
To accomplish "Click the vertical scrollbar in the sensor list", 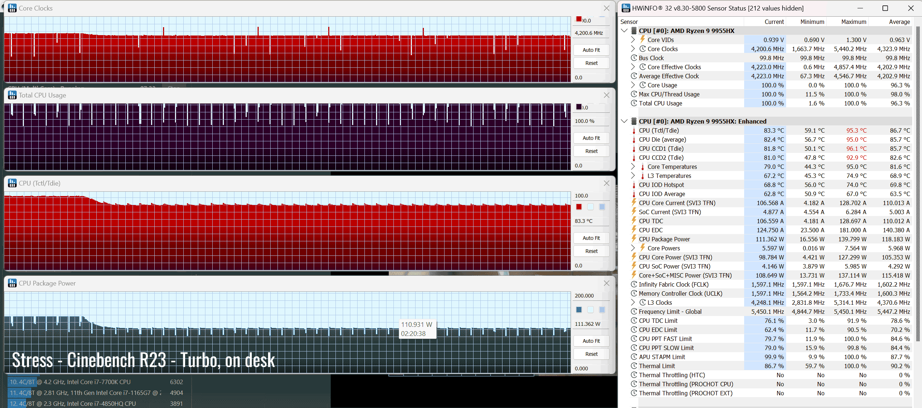I will 918,181.
